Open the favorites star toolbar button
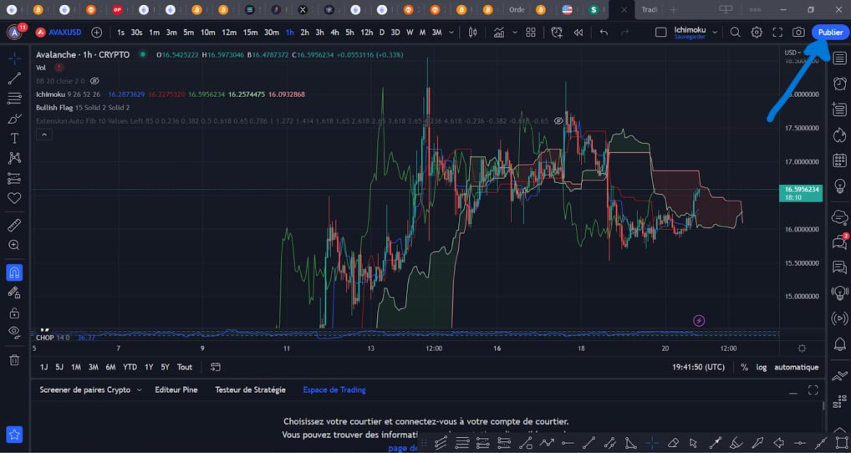Screen dimensions: 851x453 coord(14,434)
